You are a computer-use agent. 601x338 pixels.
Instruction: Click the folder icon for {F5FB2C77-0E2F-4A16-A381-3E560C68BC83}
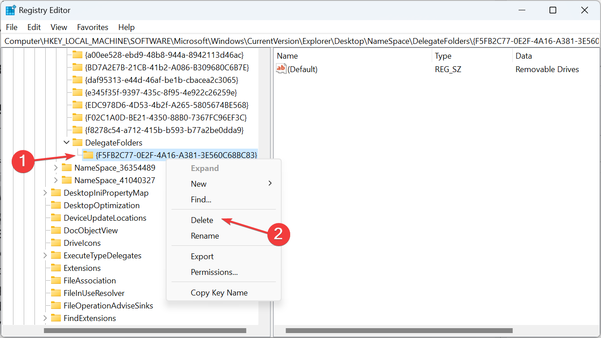pyautogui.click(x=88, y=155)
